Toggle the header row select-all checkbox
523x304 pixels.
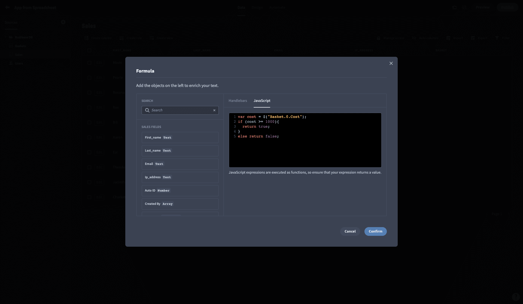[x=89, y=50]
